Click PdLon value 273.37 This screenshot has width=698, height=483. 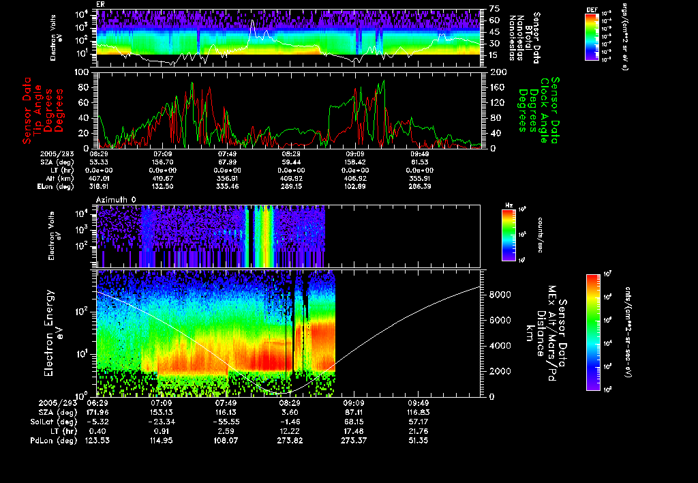(x=354, y=440)
